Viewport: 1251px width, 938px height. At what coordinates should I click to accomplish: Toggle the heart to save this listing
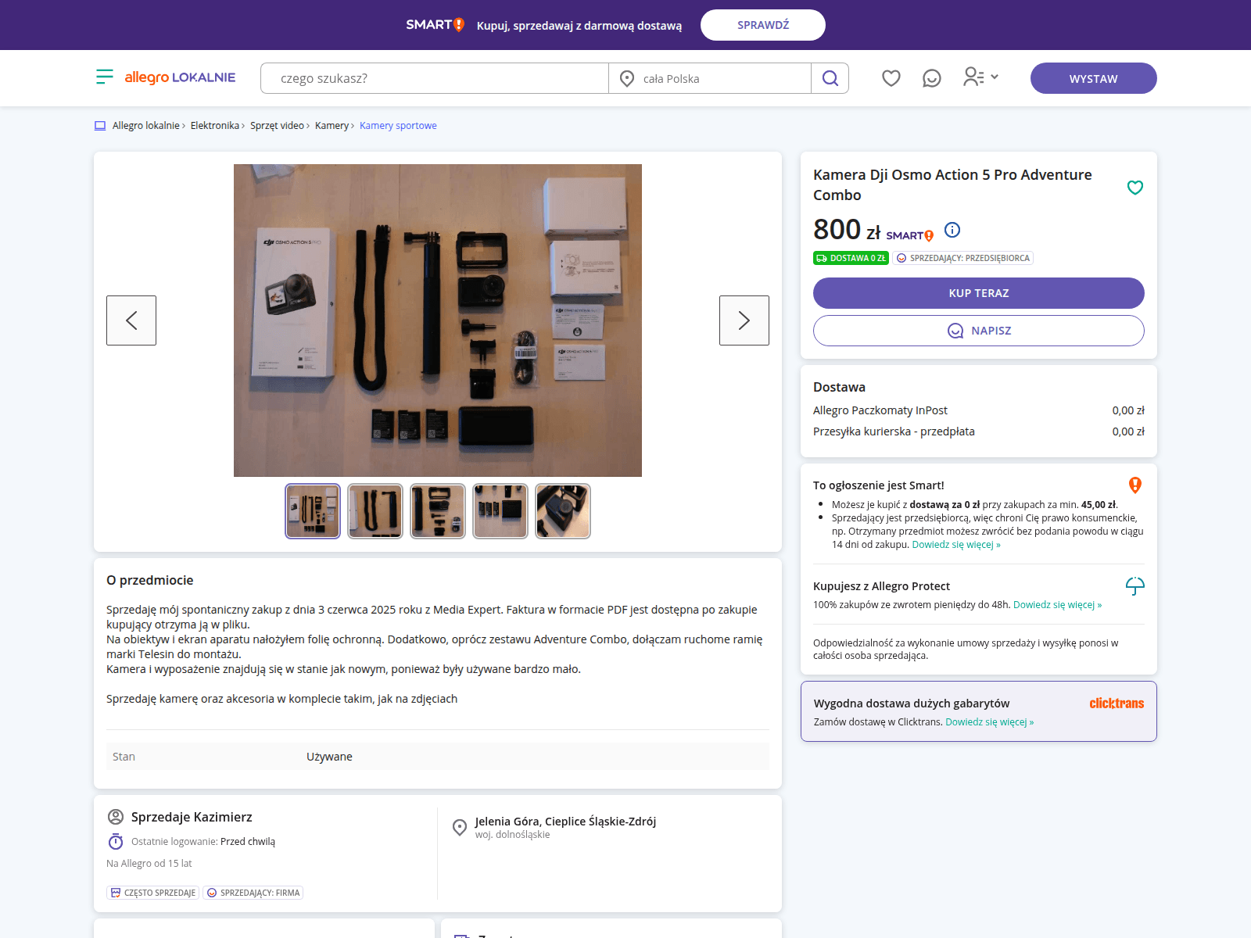(1135, 188)
